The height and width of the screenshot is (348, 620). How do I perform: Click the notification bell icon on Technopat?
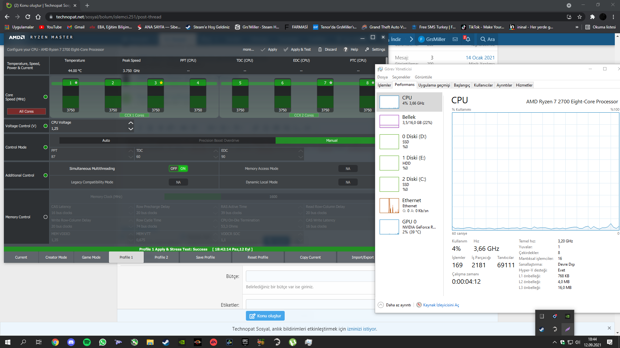[x=468, y=39]
